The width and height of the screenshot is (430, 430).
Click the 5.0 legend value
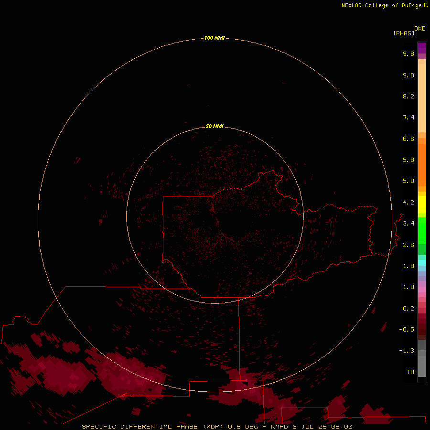pos(408,181)
